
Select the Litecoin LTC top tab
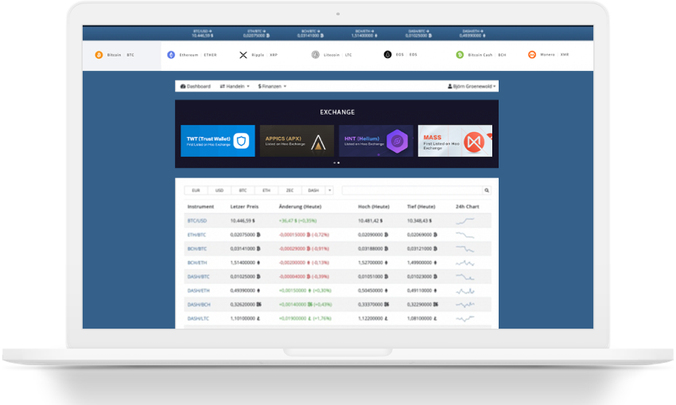pyautogui.click(x=332, y=55)
